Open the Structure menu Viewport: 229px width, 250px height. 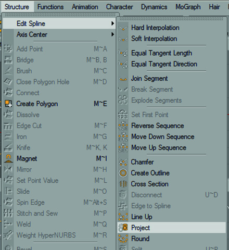[17, 7]
